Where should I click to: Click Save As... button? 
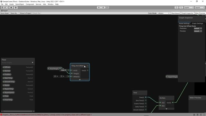[x=14, y=13]
